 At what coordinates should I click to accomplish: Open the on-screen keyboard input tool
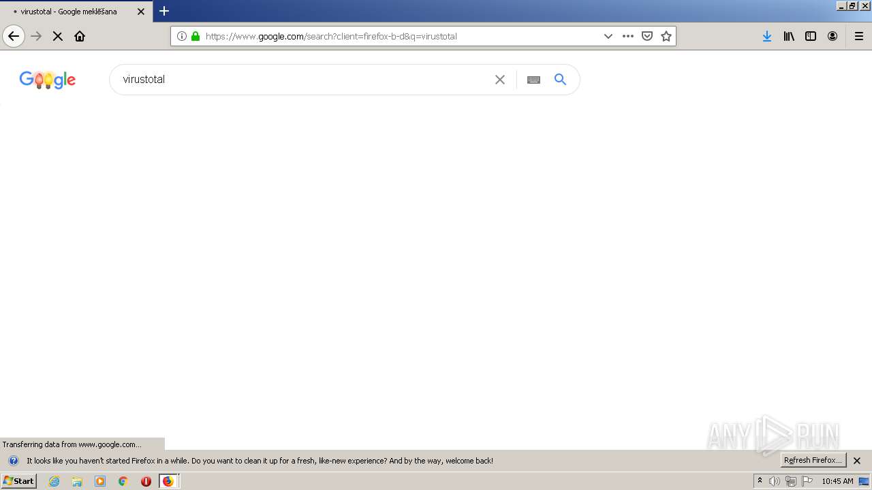click(533, 80)
